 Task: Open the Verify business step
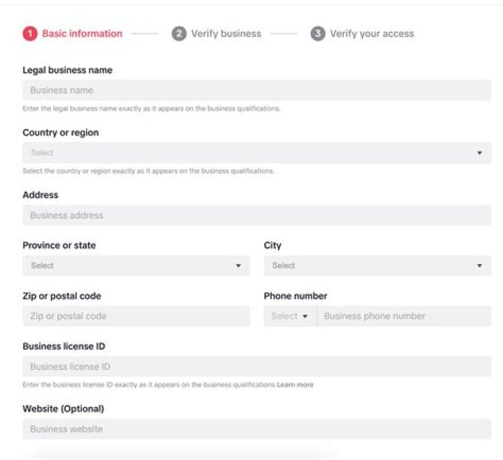[x=226, y=34]
